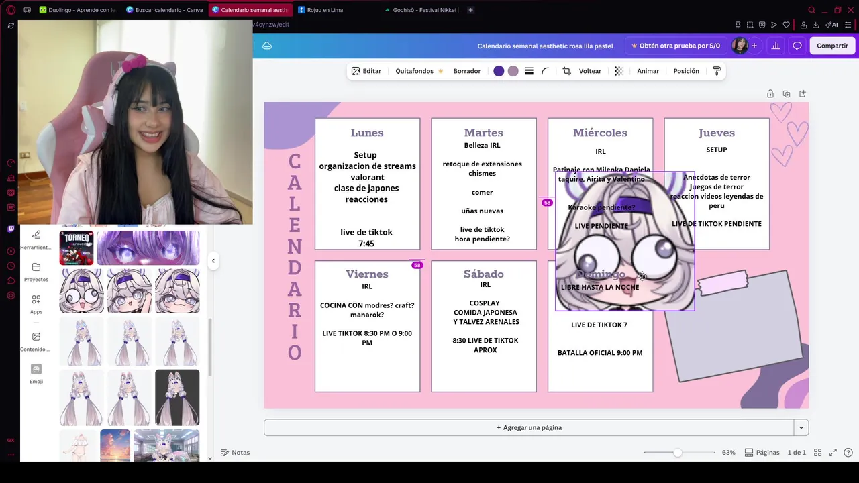The width and height of the screenshot is (859, 483).
Task: Open browser easy setup menu icon
Action: click(x=847, y=25)
